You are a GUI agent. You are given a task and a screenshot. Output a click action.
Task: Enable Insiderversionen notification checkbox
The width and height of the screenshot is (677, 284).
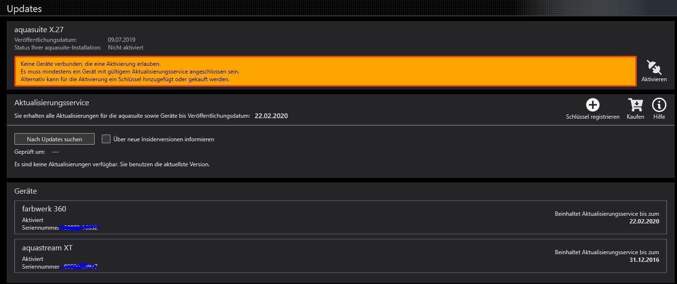[x=106, y=139]
